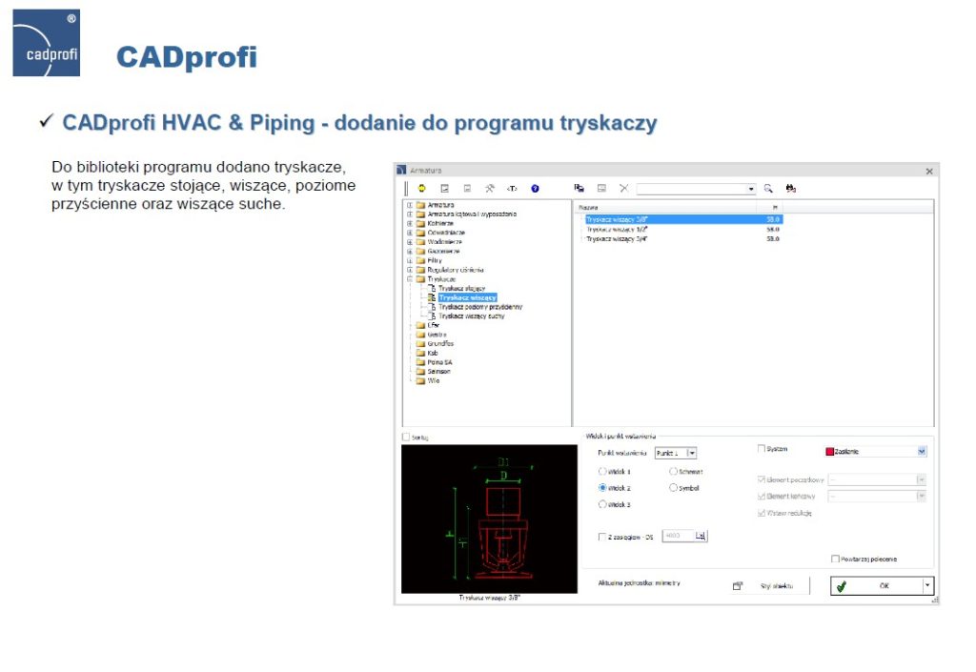
Task: Click the small page icon next to Styl obiektu
Action: [738, 585]
